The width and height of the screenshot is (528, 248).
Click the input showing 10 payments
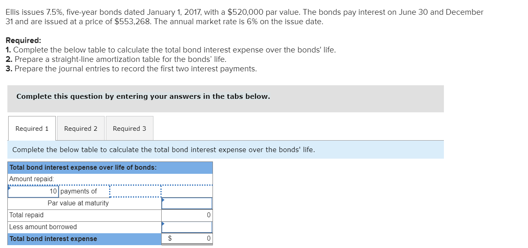33,191
